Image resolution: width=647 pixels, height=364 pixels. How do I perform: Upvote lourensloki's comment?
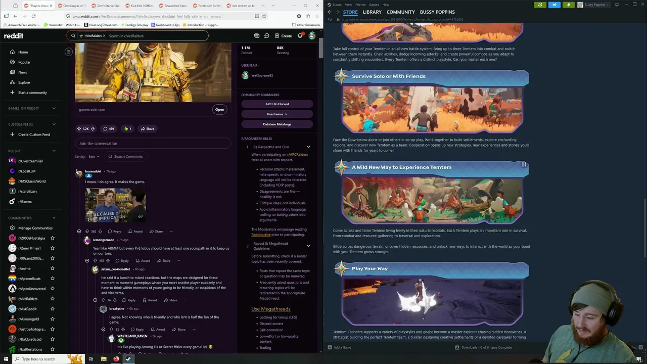(x=87, y=232)
